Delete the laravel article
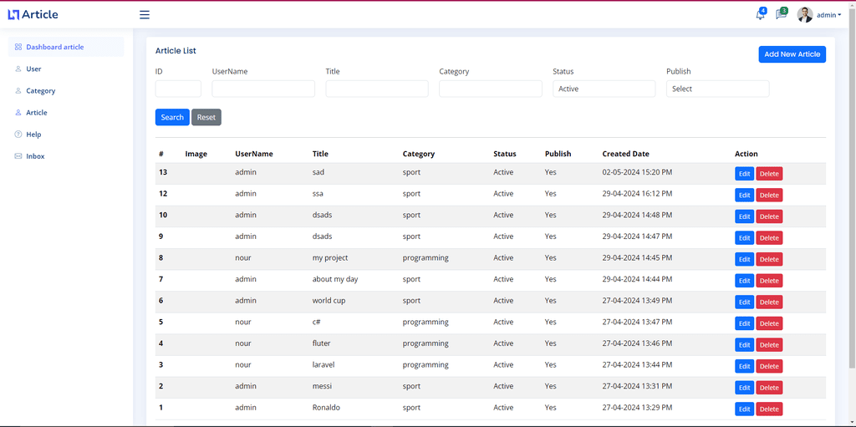The image size is (856, 427). [x=769, y=366]
